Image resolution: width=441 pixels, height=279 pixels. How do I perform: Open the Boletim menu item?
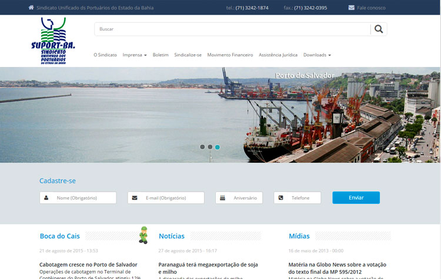[x=161, y=55]
